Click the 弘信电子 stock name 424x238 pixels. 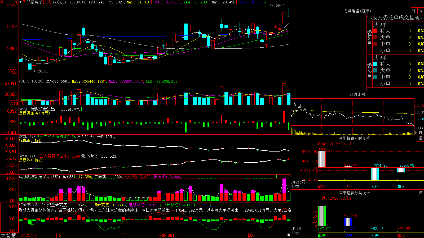[x=34, y=2]
